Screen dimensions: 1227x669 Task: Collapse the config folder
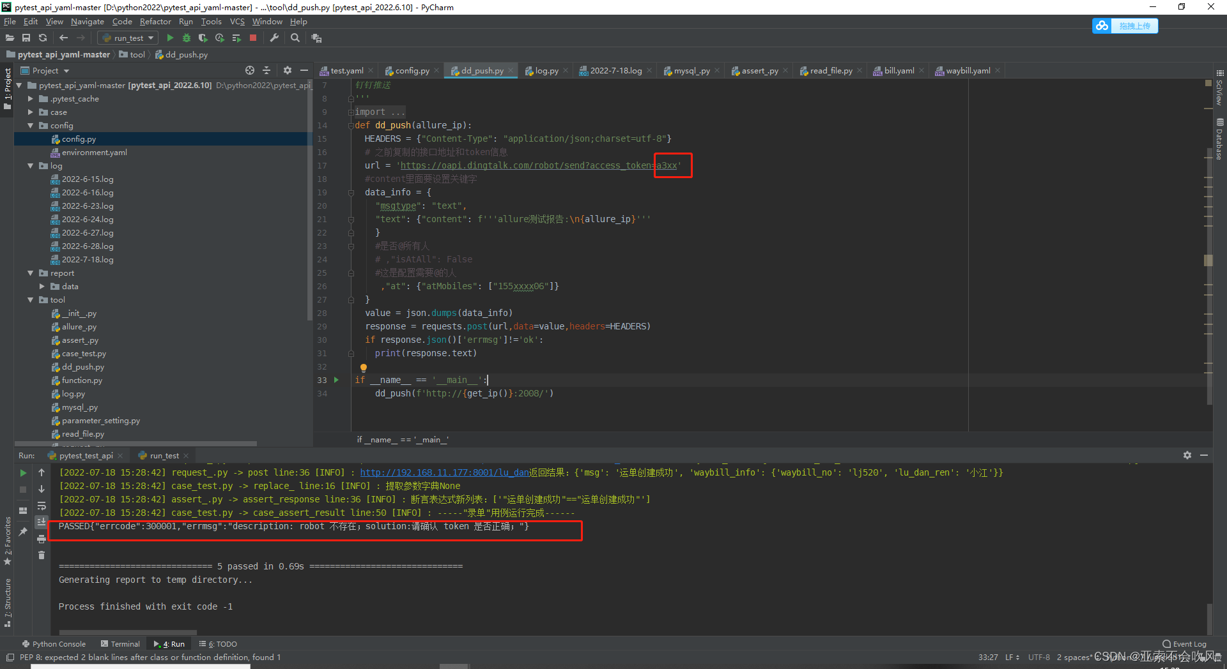(30, 126)
